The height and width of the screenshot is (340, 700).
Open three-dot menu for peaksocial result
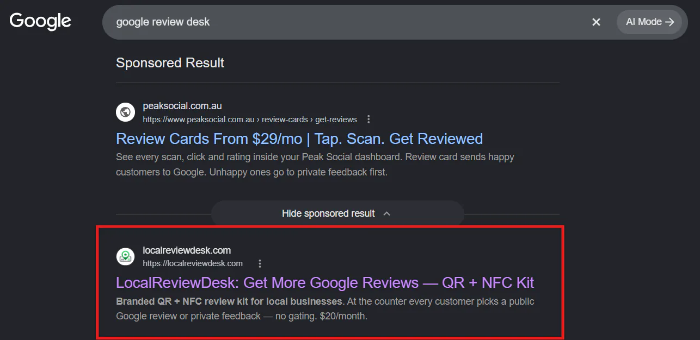pos(369,119)
